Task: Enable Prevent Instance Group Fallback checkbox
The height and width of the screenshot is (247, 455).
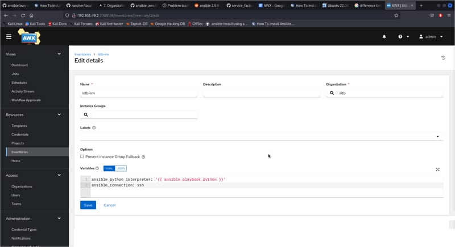Action: 82,156
